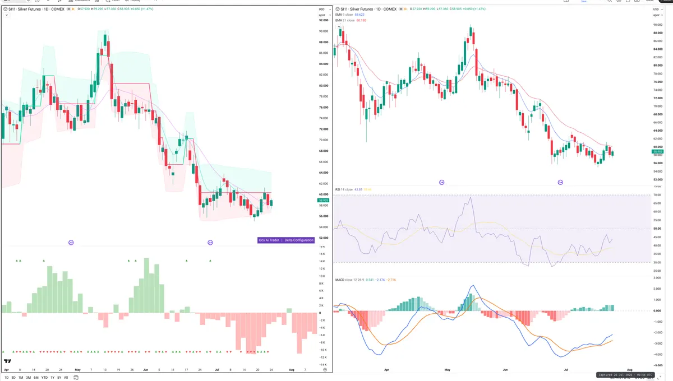Click the Delta Configuration button

tap(299, 240)
